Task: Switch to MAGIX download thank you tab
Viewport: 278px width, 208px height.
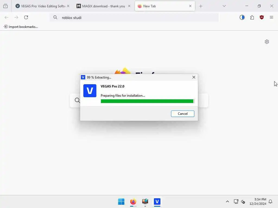Action: coord(103,6)
